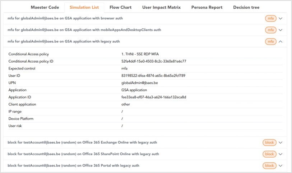Open the Maester Code tab

(x=45, y=8)
